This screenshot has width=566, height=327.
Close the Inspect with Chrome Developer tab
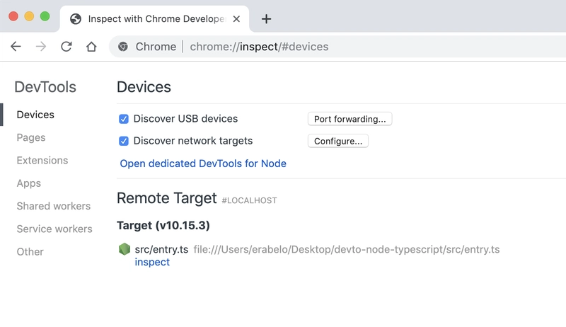click(236, 19)
